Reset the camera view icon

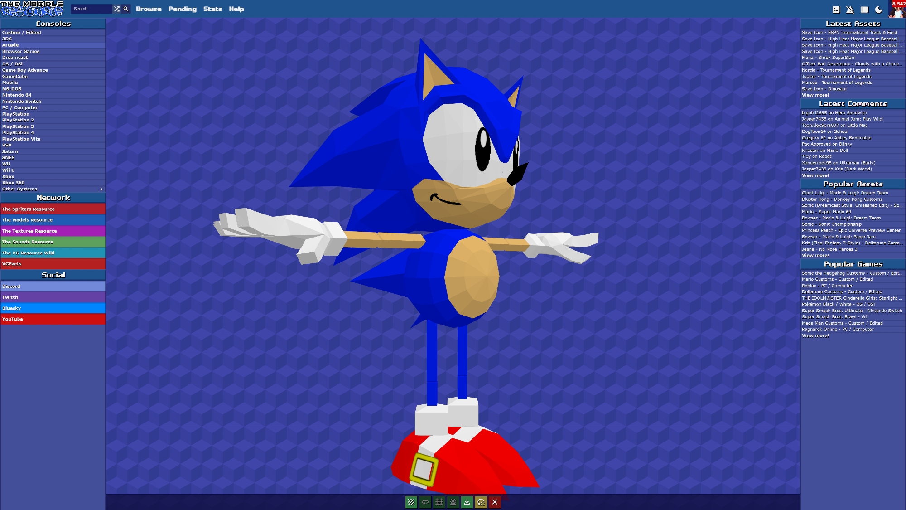[x=481, y=502]
